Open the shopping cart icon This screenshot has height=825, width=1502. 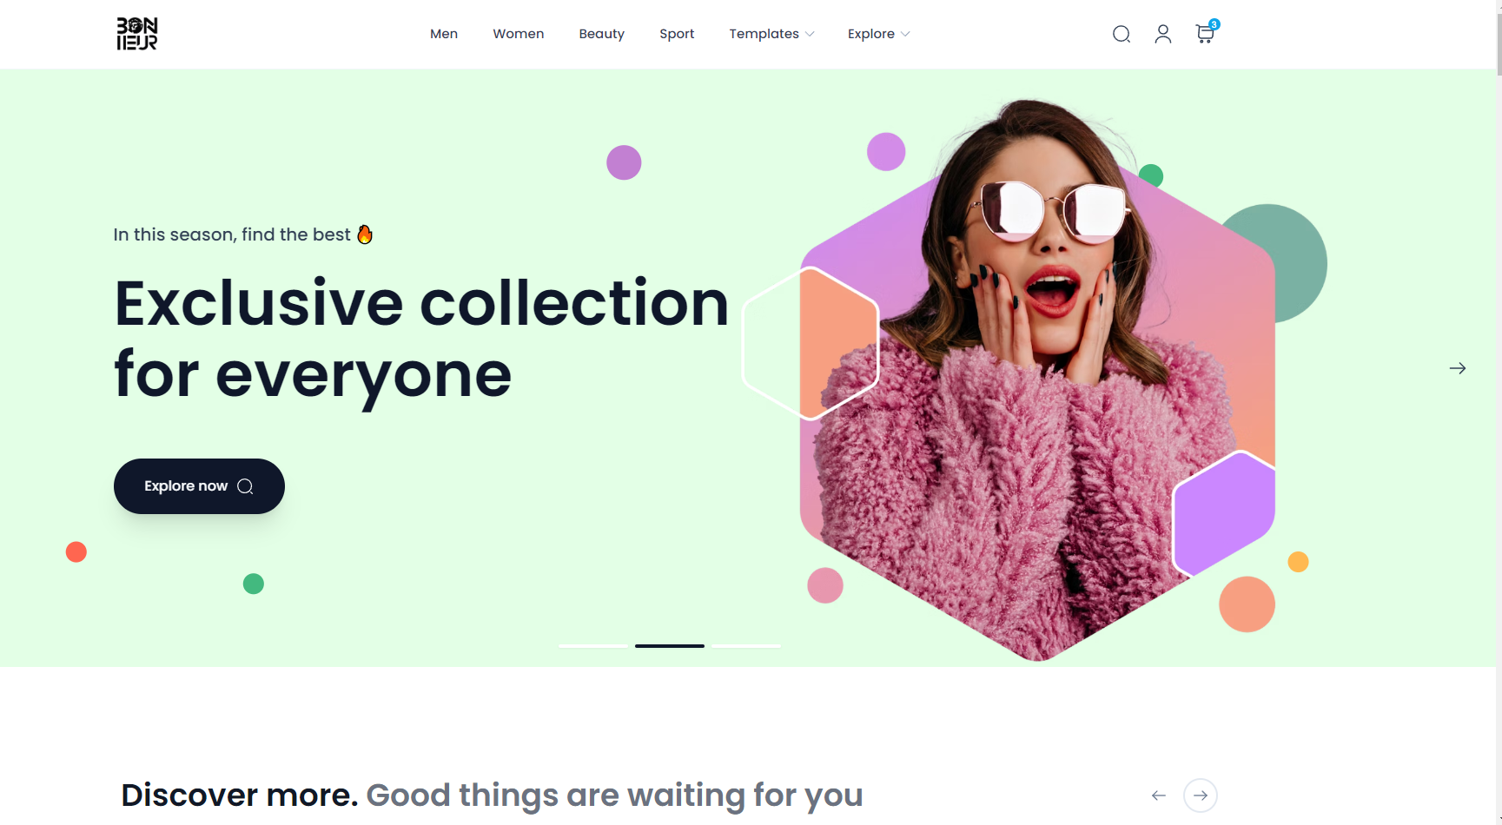(x=1204, y=34)
